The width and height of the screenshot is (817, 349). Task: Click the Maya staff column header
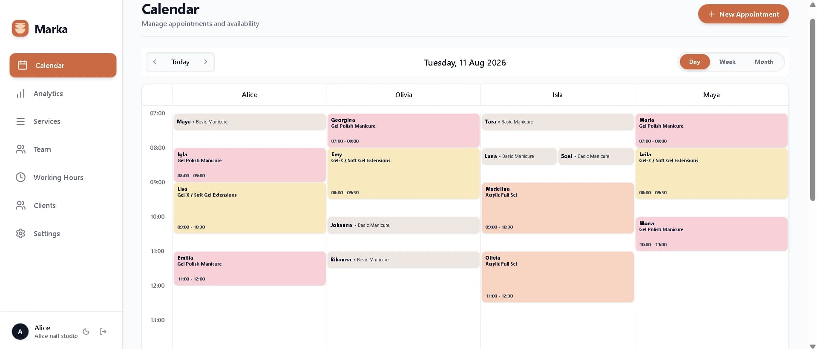pos(711,94)
